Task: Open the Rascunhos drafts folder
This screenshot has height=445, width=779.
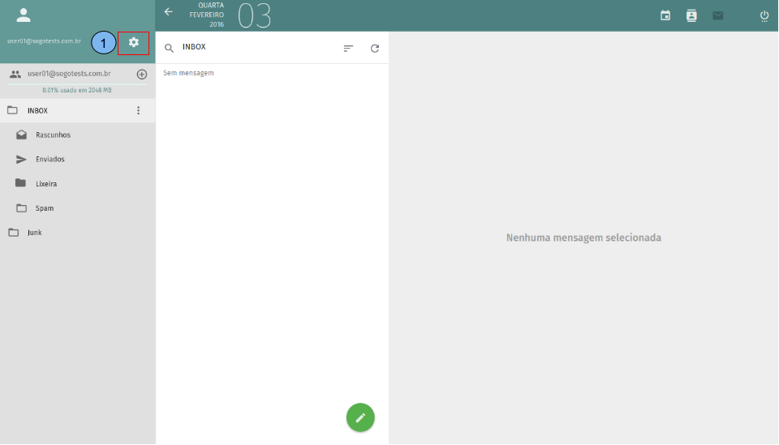Action: (53, 135)
